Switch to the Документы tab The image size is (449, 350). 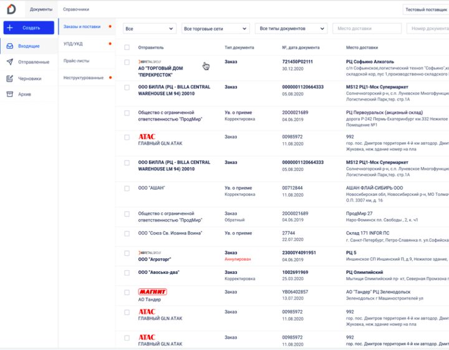(41, 9)
